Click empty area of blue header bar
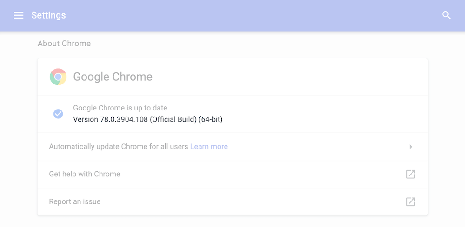This screenshot has width=465, height=227. 252,15
